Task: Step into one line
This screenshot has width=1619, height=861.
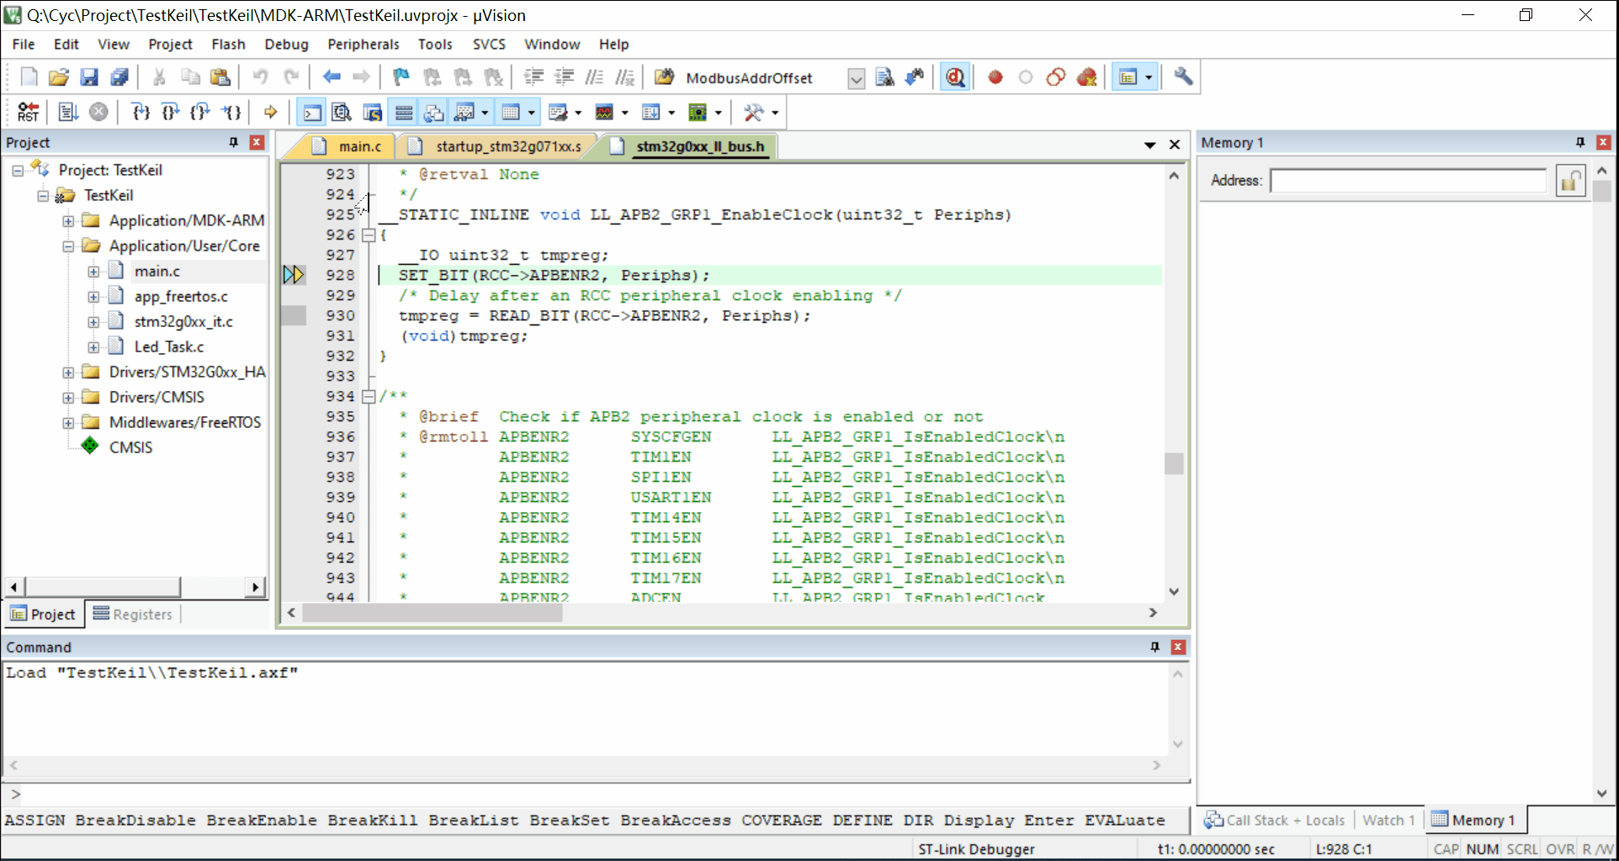Action: click(141, 112)
